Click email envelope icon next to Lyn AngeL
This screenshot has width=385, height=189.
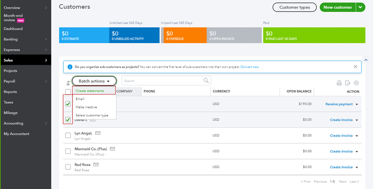98,133
